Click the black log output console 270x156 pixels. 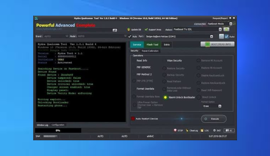[x=81, y=82]
